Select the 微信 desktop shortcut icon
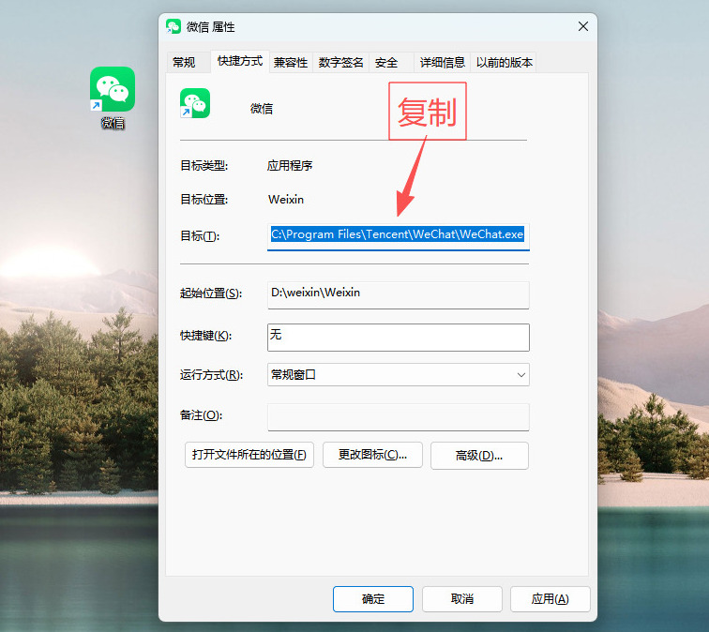 [113, 89]
